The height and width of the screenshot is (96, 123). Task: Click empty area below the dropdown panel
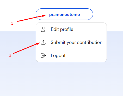[x=71, y=78]
